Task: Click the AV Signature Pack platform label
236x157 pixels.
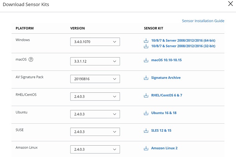Action: [29, 77]
